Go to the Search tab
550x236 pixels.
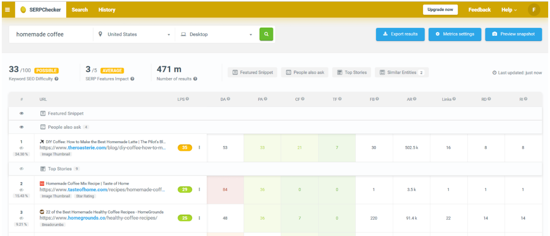point(79,10)
